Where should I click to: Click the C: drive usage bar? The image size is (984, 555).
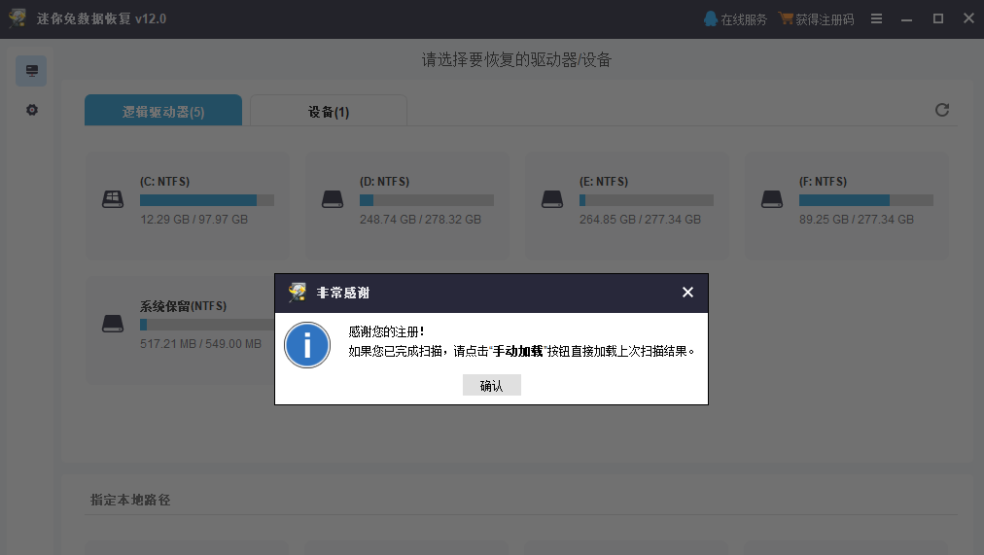206,200
